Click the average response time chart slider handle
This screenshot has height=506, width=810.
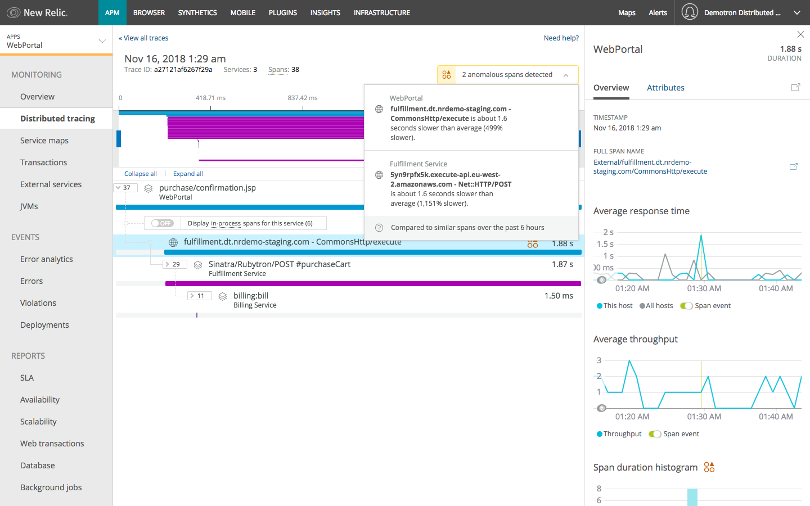pos(602,279)
